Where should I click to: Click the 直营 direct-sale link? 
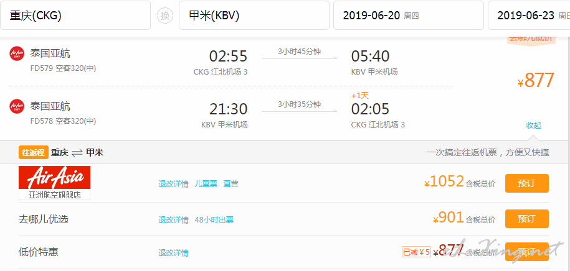pos(231,184)
